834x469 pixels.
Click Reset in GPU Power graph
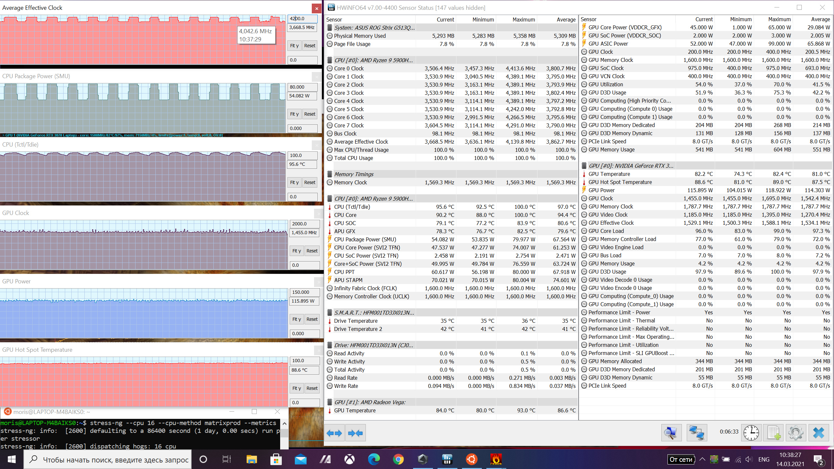[312, 319]
